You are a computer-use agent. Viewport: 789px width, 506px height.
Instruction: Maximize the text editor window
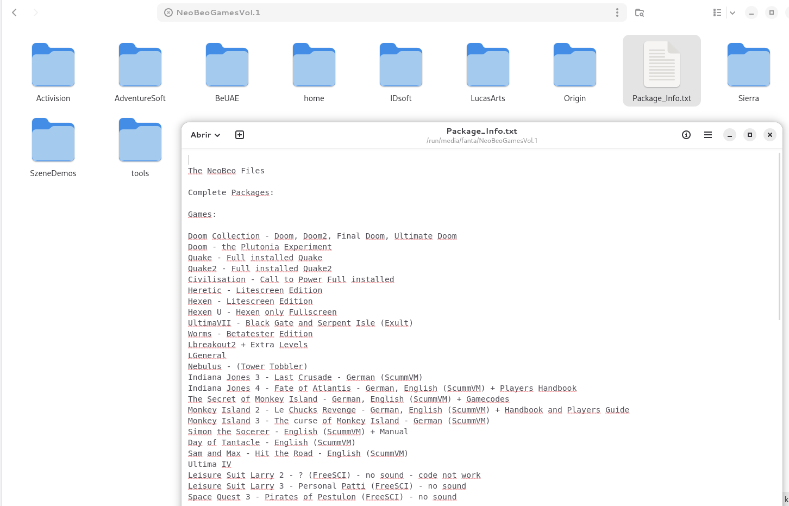click(750, 135)
